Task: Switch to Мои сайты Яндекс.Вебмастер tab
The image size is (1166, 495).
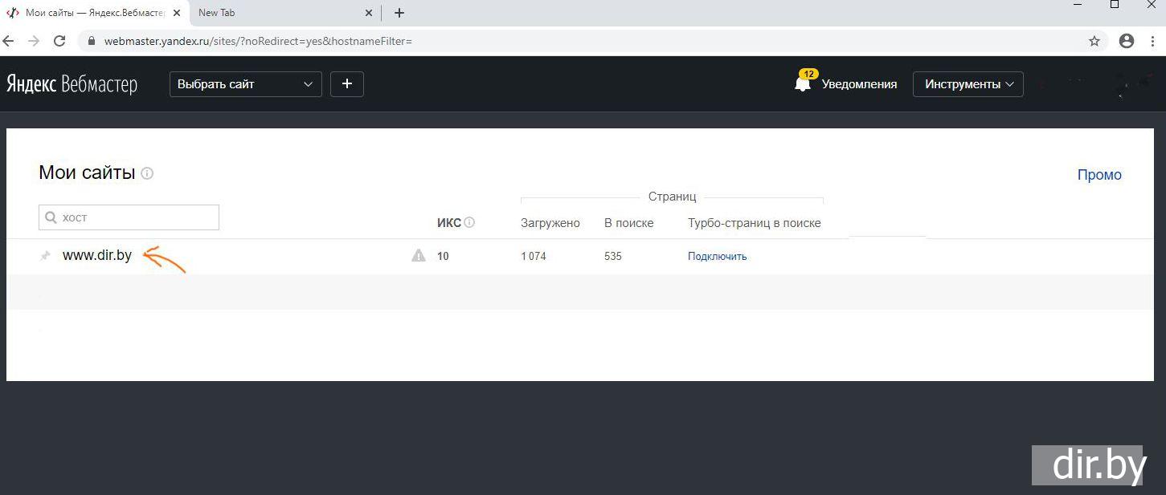Action: [x=94, y=13]
